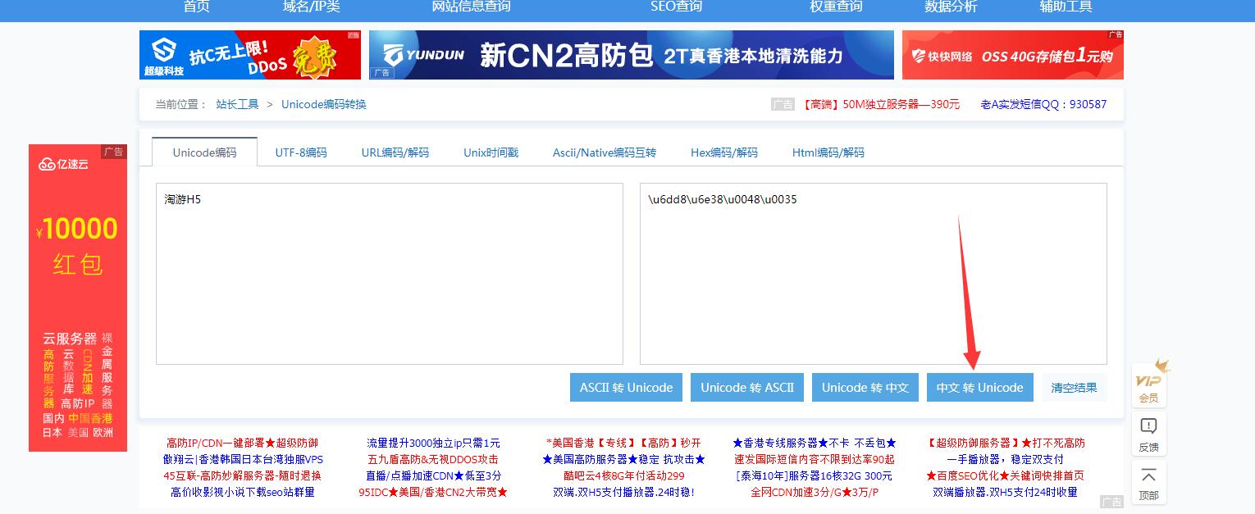Open the 超级科技 DDoS banner ad
Screen dimensions: 1255x514
click(249, 55)
